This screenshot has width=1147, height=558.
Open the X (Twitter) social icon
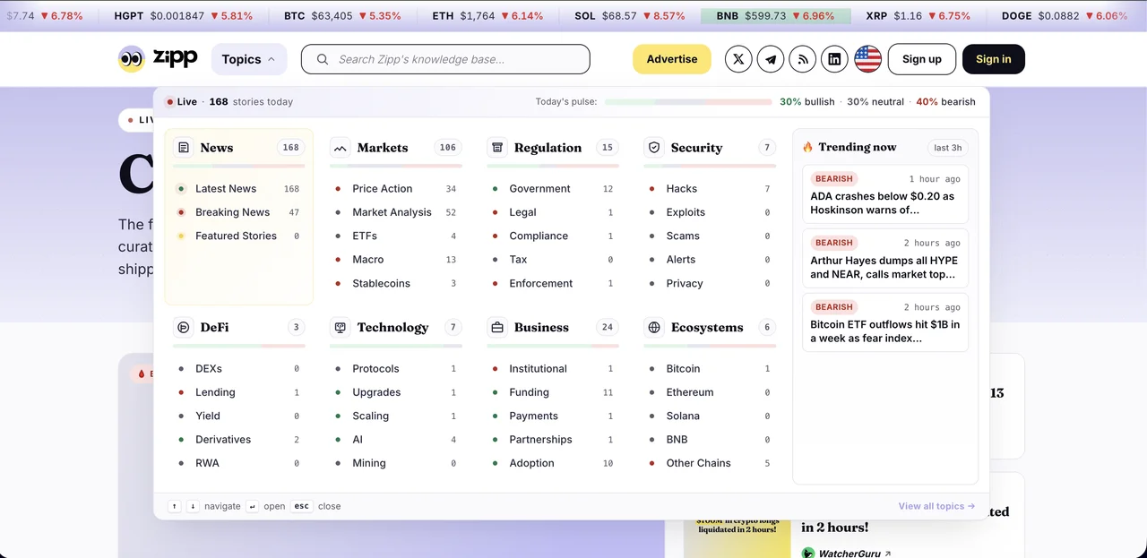[x=738, y=59]
